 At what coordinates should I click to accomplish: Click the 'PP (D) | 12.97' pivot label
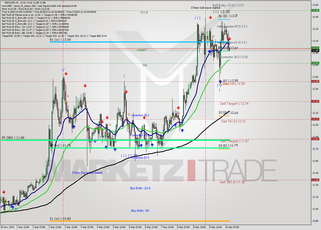(x=228, y=48)
